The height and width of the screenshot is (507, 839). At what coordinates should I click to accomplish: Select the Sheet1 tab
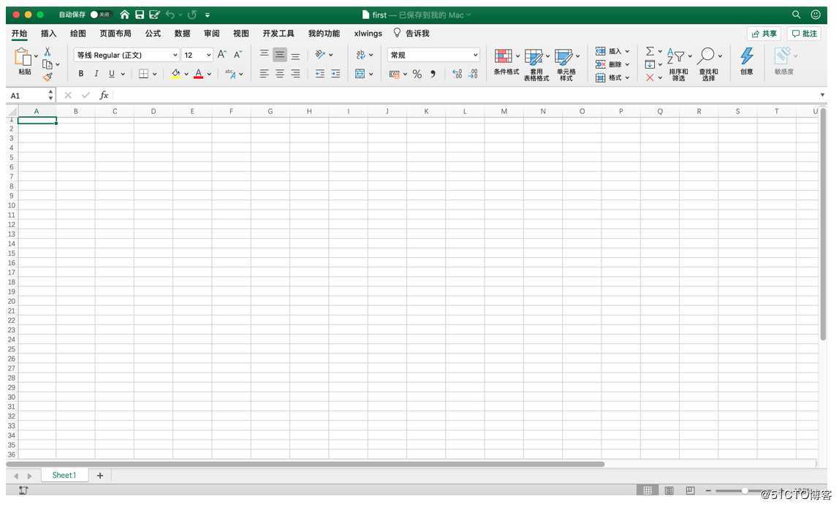click(64, 475)
